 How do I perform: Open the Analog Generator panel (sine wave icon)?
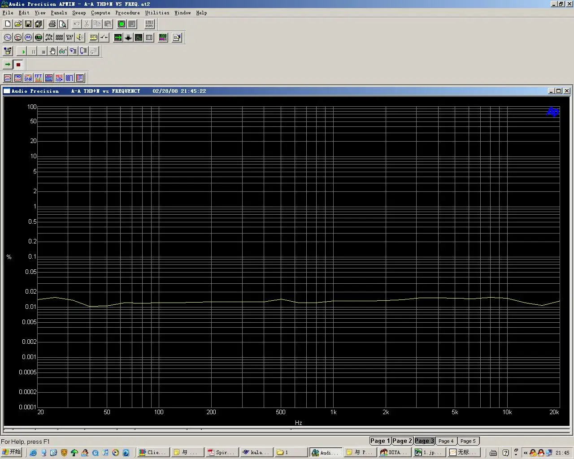8,38
